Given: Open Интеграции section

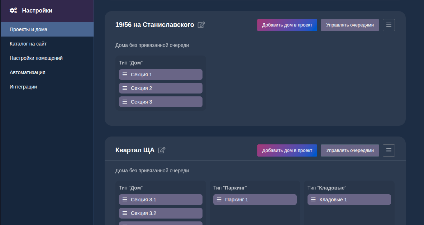Looking at the screenshot, I should [x=47, y=87].
